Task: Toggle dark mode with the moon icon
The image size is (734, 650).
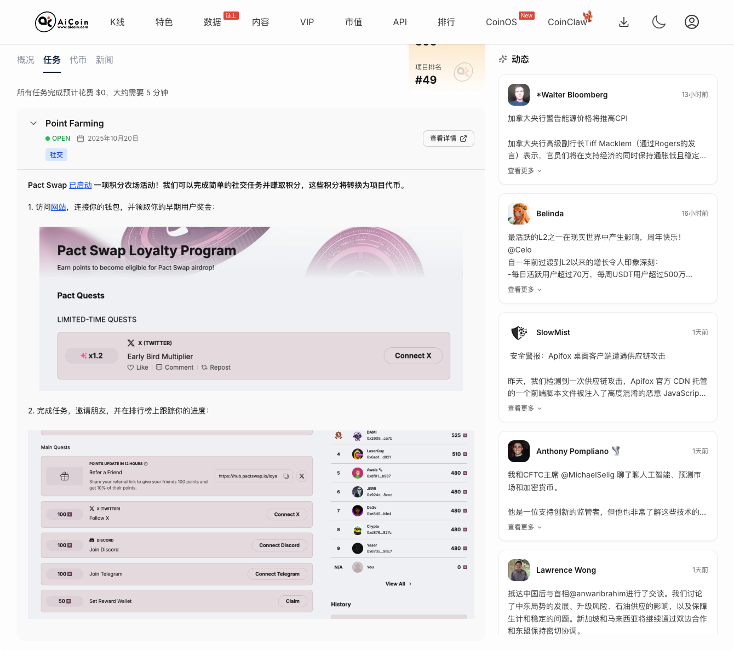Action: coord(658,22)
